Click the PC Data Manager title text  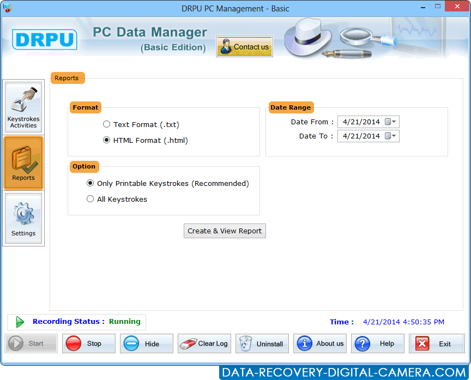149,32
